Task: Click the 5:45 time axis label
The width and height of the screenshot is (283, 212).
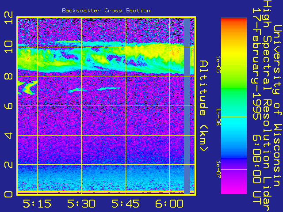Action: point(126,204)
